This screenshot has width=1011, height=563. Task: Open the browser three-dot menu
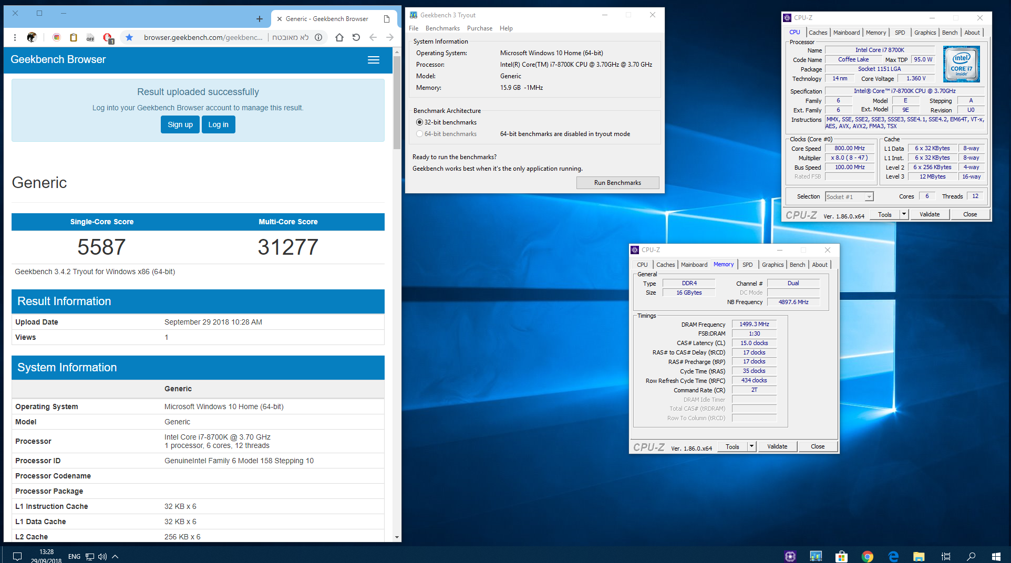click(x=15, y=37)
